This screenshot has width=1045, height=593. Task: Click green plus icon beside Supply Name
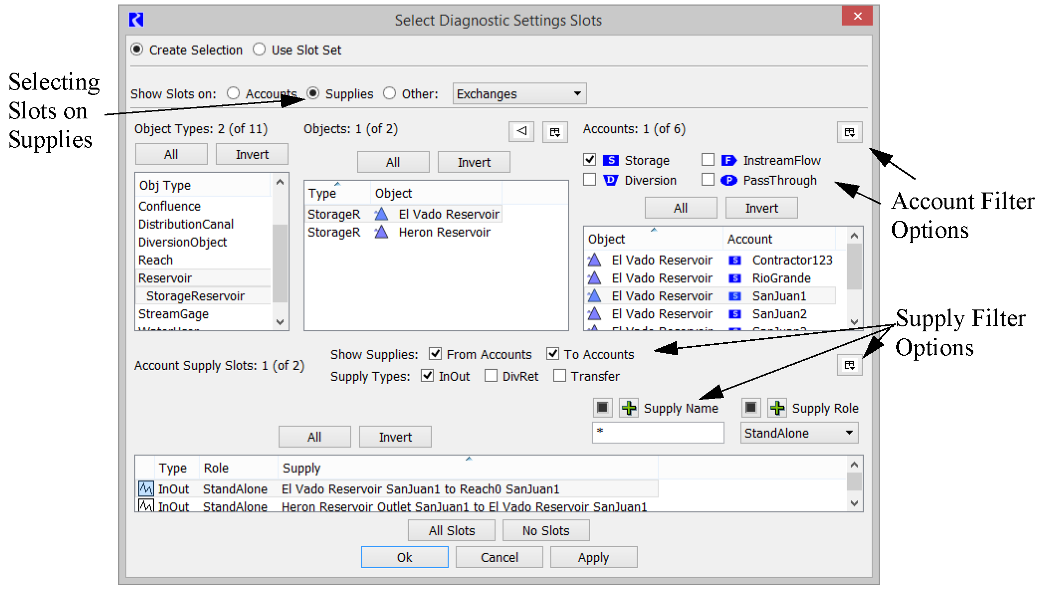coord(629,408)
